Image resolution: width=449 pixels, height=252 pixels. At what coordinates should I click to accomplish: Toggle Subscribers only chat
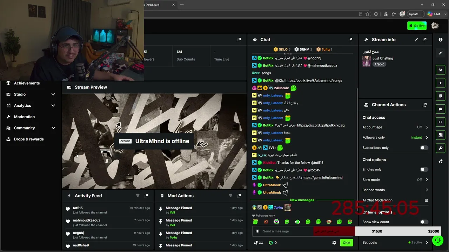[x=424, y=148]
